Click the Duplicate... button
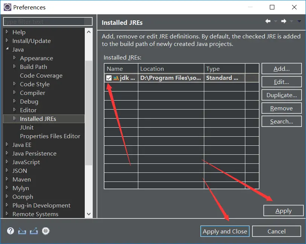306x244 pixels. (282, 95)
